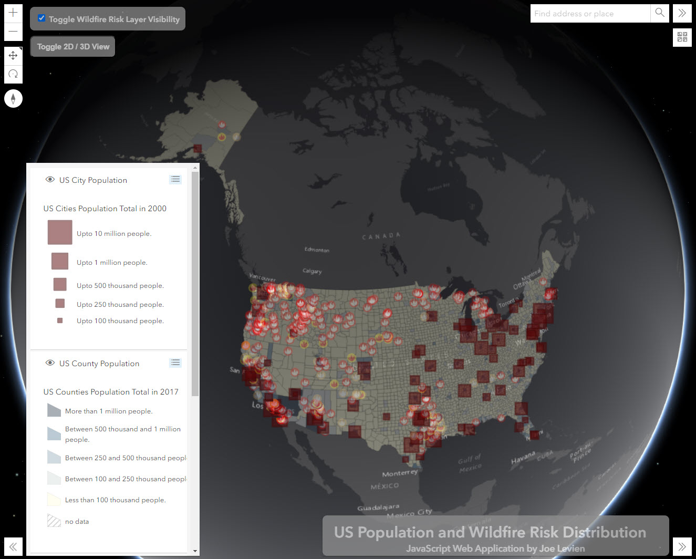Activate the Rotate navigation tool
This screenshot has width=696, height=559.
tap(13, 74)
